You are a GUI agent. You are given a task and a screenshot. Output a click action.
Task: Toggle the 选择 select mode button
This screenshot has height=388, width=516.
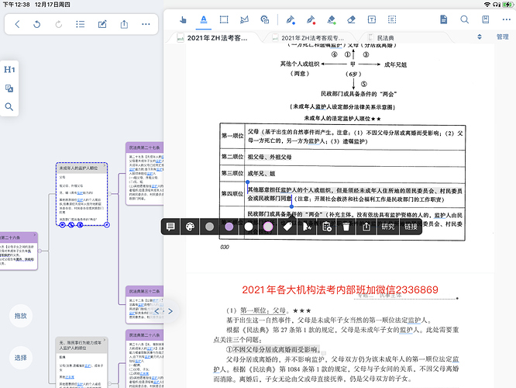coord(20,357)
